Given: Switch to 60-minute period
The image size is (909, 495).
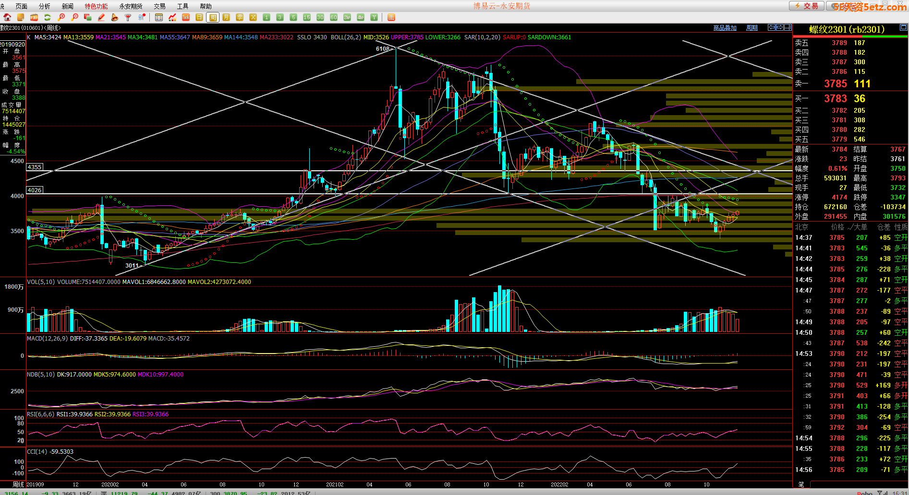Looking at the screenshot, I should click(x=334, y=17).
